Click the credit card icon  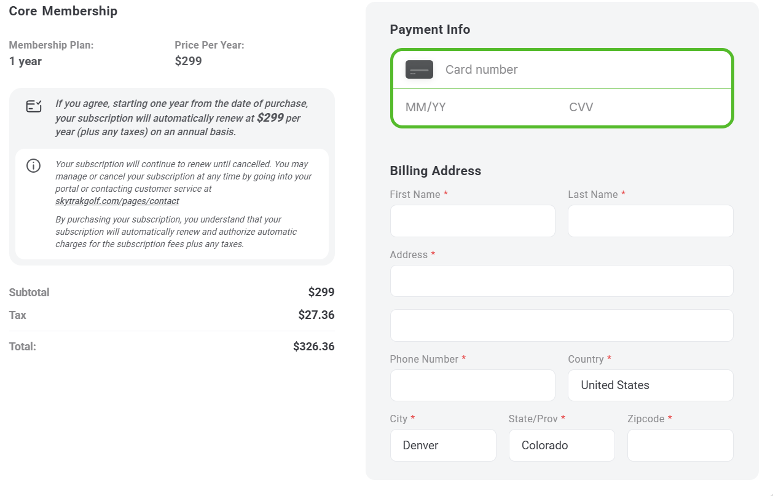419,69
